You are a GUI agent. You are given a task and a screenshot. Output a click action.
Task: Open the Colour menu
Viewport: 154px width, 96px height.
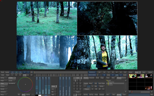click(4, 83)
